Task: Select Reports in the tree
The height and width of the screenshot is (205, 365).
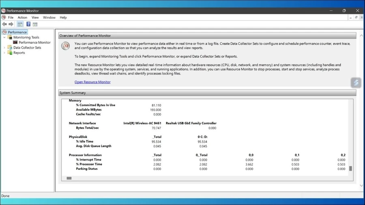Action: pyautogui.click(x=19, y=53)
